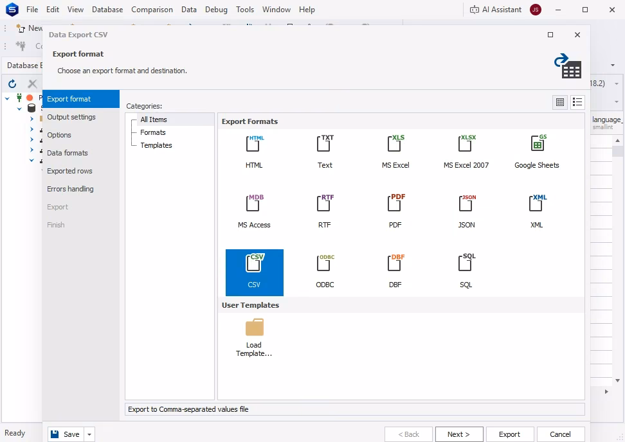Expand the first collapsed tree child node
This screenshot has width=625, height=442.
32,119
